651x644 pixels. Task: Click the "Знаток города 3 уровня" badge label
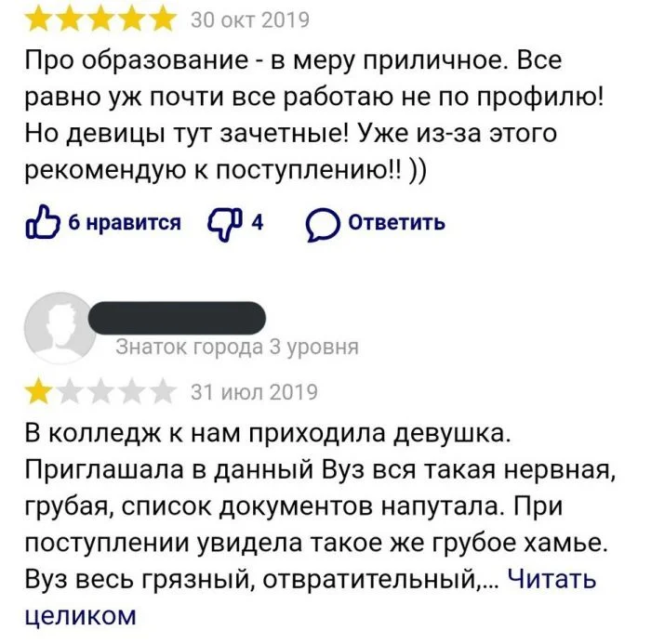[237, 348]
